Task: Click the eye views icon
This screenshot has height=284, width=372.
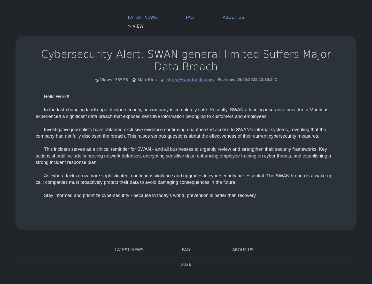Action: click(97, 80)
